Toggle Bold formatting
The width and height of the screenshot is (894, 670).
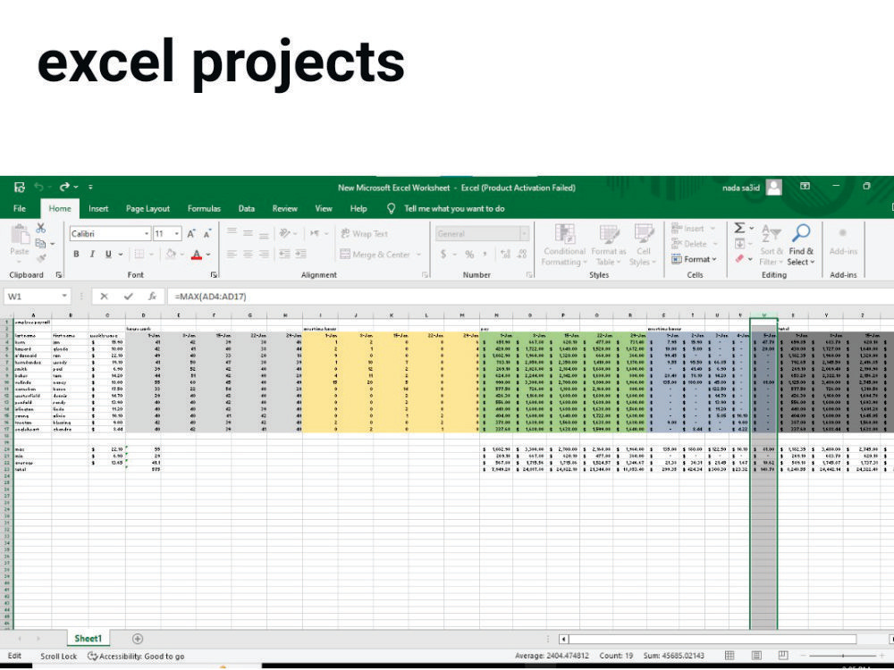pos(76,254)
